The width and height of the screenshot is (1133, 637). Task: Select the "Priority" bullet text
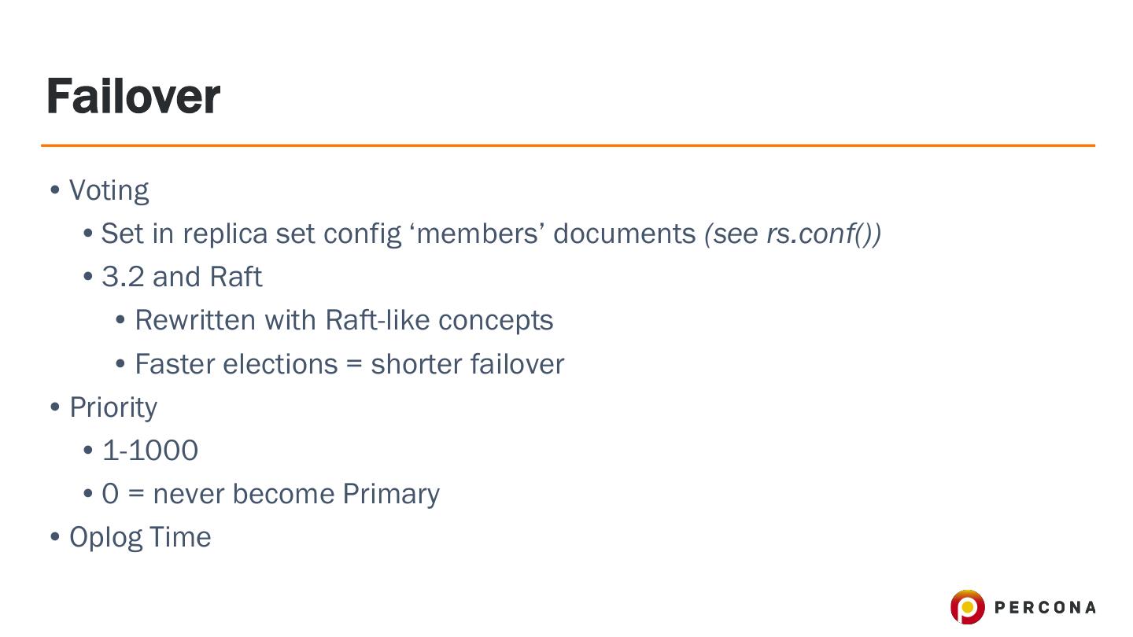pos(113,407)
